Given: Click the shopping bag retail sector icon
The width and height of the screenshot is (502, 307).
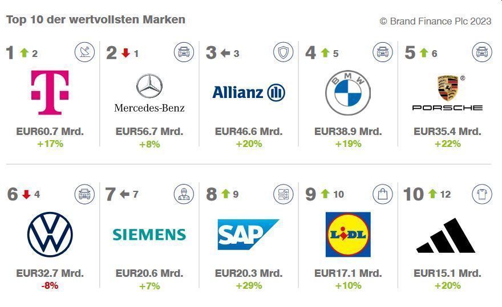Looking at the screenshot, I should point(382,194).
